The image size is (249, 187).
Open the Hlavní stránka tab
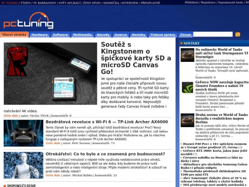point(14,34)
